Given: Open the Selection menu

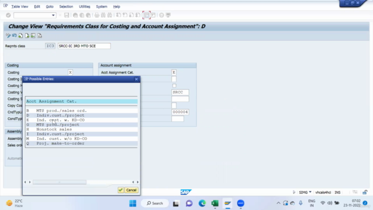Looking at the screenshot, I should point(66,6).
